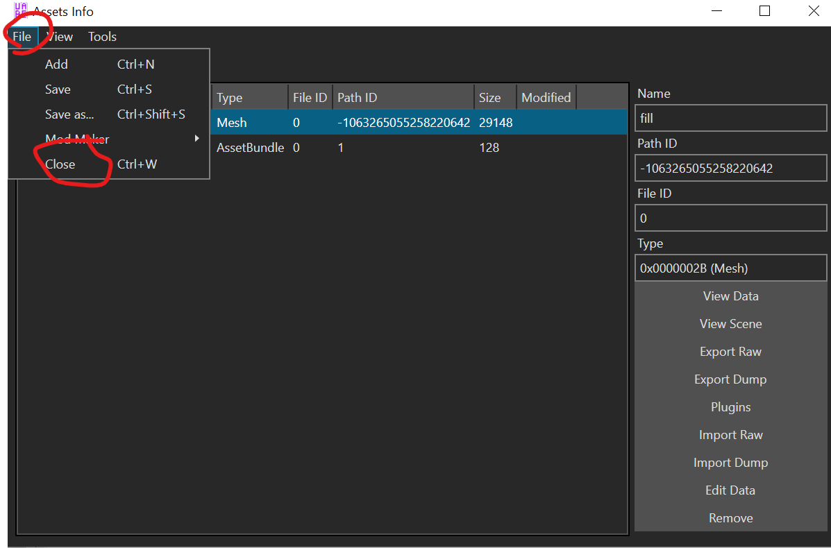Select the AssetBundle asset row
This screenshot has height=548, width=831.
(x=419, y=148)
